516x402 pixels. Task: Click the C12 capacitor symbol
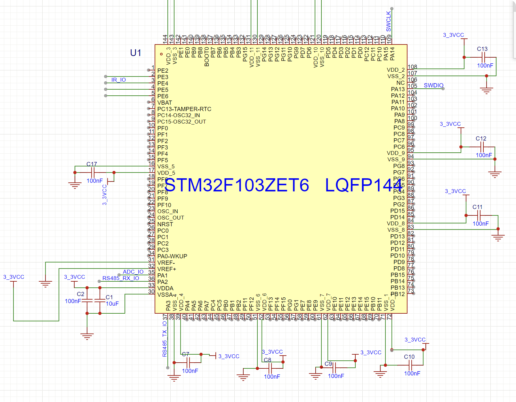click(482, 147)
